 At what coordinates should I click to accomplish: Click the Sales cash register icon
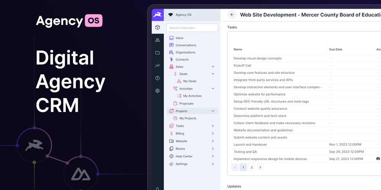172,67
